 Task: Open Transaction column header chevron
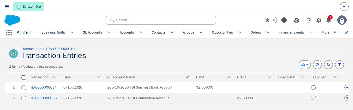55,77
